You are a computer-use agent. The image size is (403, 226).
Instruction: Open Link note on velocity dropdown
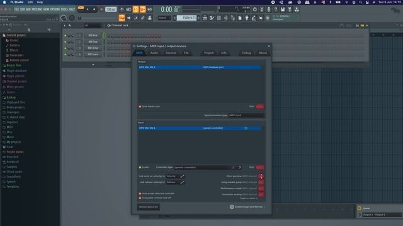tap(173, 176)
